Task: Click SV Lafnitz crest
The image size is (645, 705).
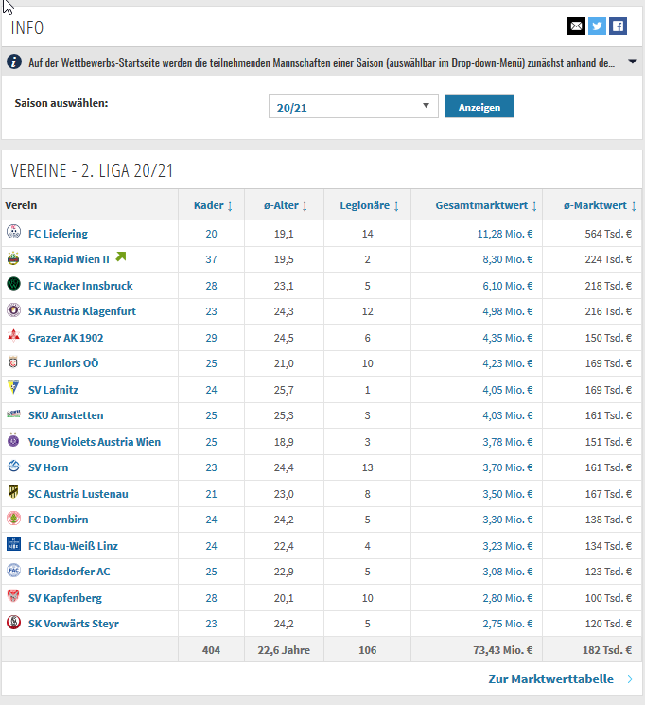Action: [x=13, y=388]
